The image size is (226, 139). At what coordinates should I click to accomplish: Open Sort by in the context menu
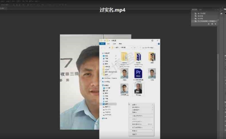[x=141, y=107]
